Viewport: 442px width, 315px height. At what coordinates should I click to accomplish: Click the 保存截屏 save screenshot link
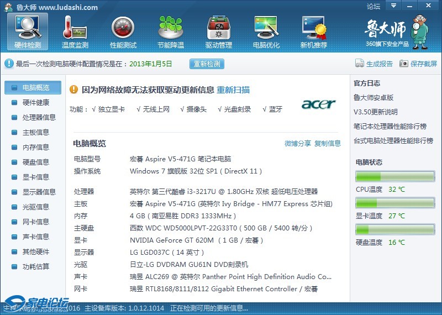[x=424, y=64]
